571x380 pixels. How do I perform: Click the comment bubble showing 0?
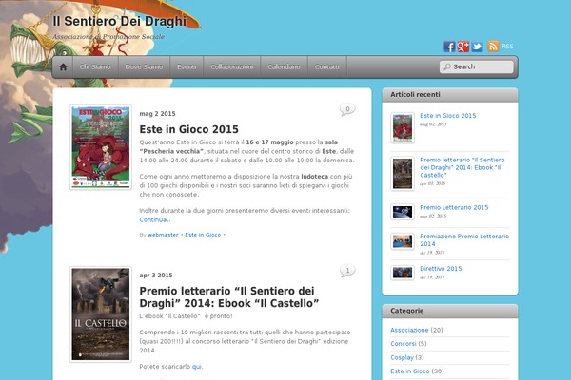pyautogui.click(x=347, y=109)
